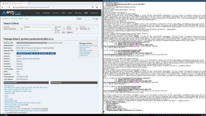Click Download snapshot link
Viewport: 206px width, 116px height.
(x=84, y=47)
